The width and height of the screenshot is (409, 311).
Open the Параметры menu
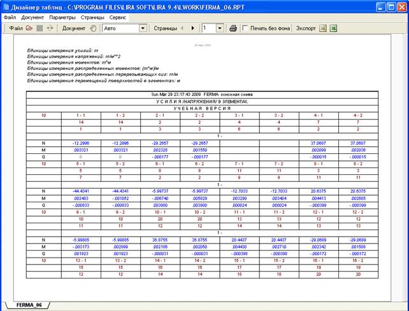(62, 17)
